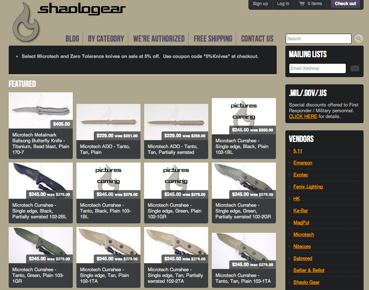
Task: Click the Sign up link
Action: [x=260, y=4]
